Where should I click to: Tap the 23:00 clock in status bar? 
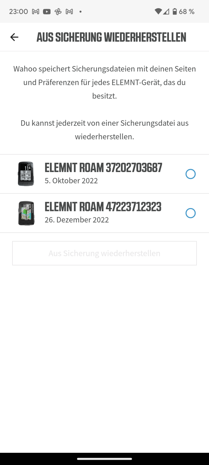point(19,12)
